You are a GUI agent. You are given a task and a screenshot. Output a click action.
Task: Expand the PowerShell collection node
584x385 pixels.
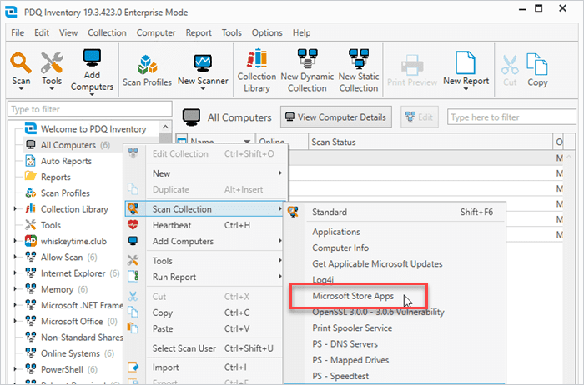[15, 369]
